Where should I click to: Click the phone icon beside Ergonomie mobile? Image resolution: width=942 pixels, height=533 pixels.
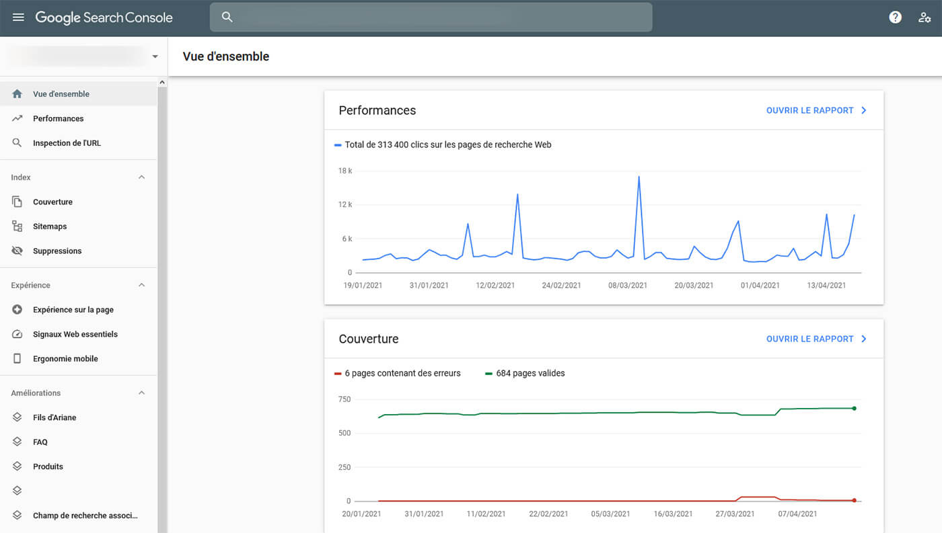[x=17, y=359]
